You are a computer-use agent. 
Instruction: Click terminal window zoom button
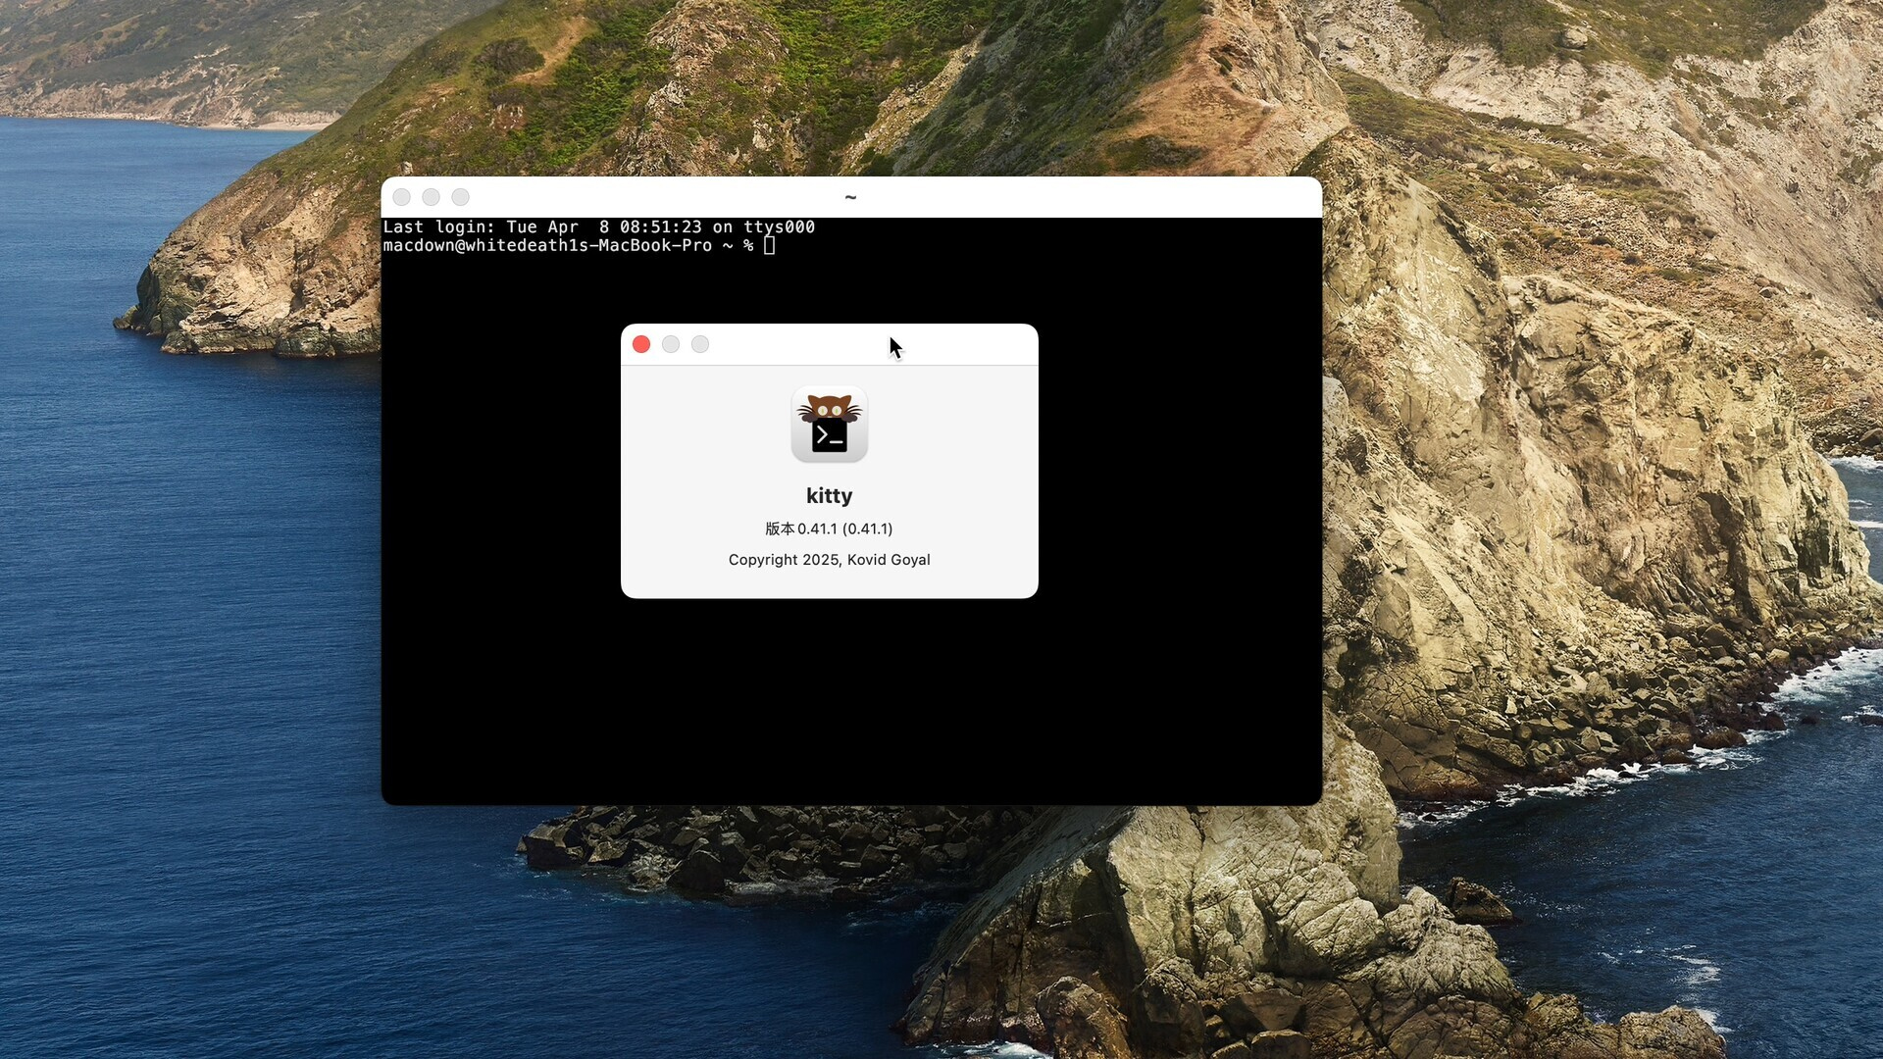460,197
